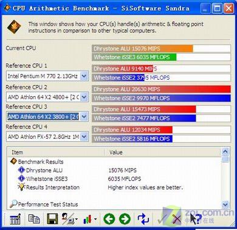Open Reference CPU 3 dropdown arrow
Screen dimensions: 237x230
tap(84, 117)
